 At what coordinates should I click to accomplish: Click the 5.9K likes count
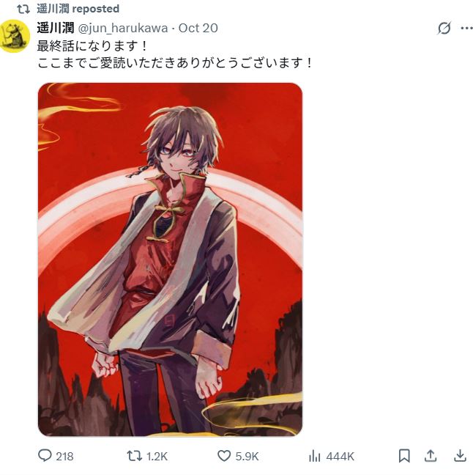tap(247, 456)
